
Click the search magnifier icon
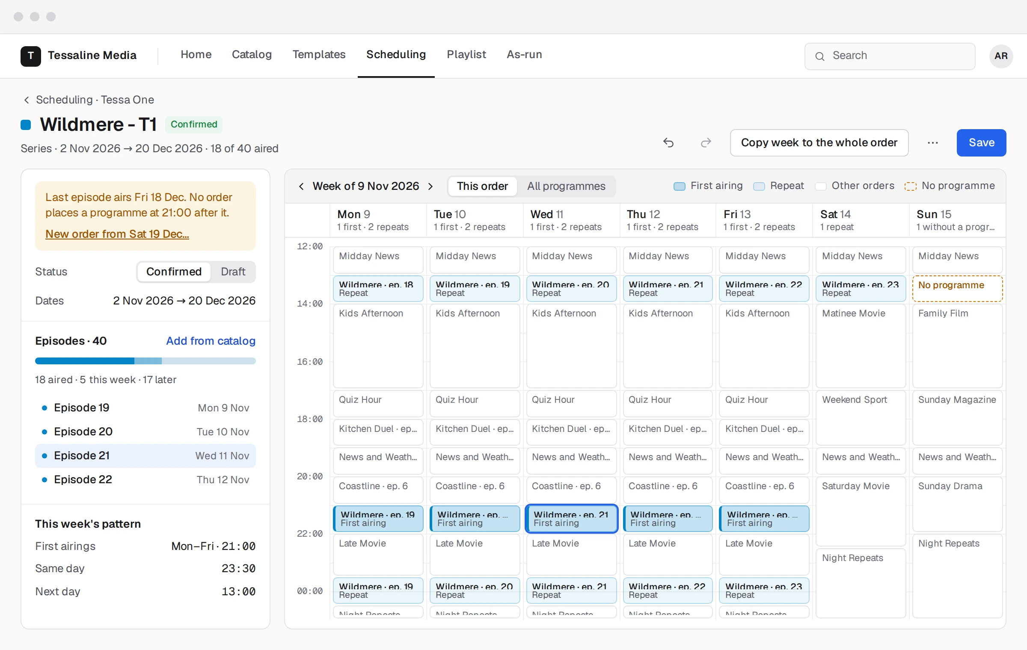819,56
